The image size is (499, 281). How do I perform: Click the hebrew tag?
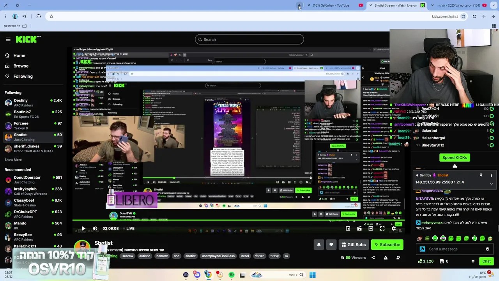(162, 256)
